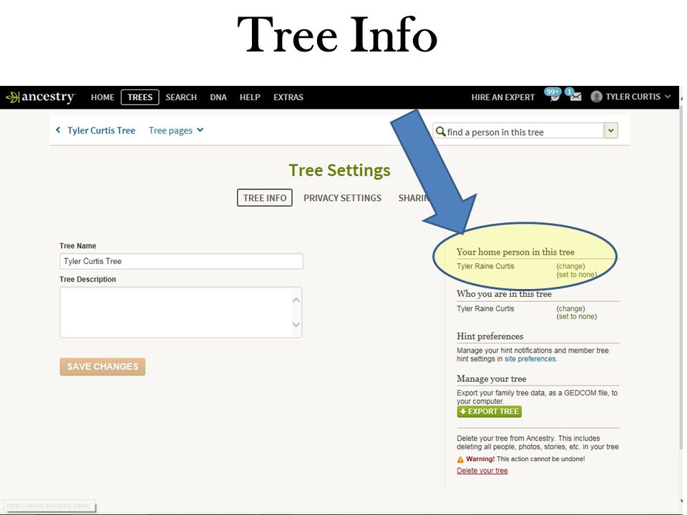The height and width of the screenshot is (515, 687).
Task: Click change link for home person
Action: [x=570, y=266]
